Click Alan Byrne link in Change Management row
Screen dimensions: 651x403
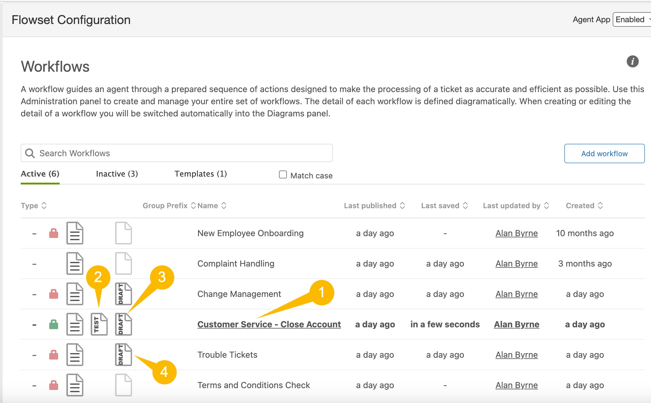pos(517,294)
